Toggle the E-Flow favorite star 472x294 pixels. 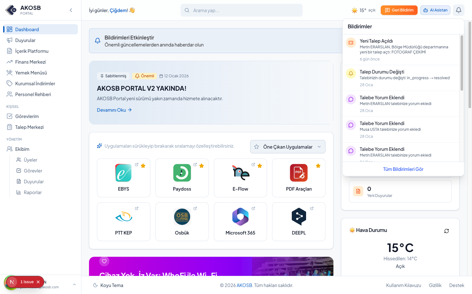[x=260, y=166]
